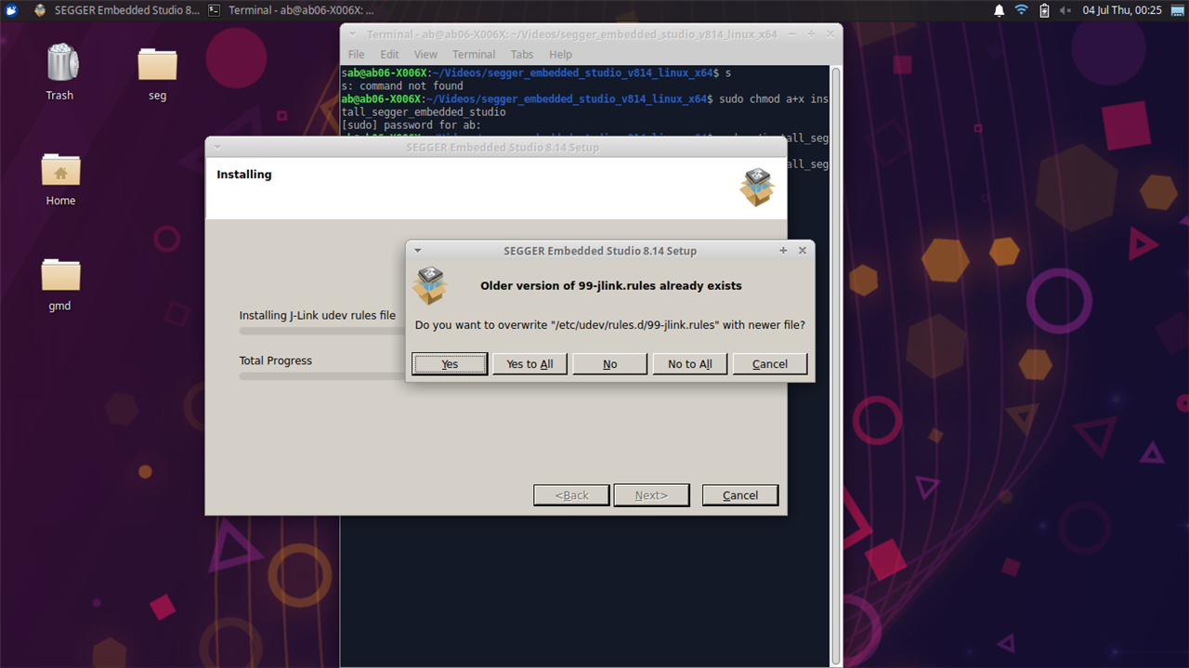Viewport: 1189px width, 668px height.
Task: Cancel the installation in Setup window
Action: coord(740,495)
